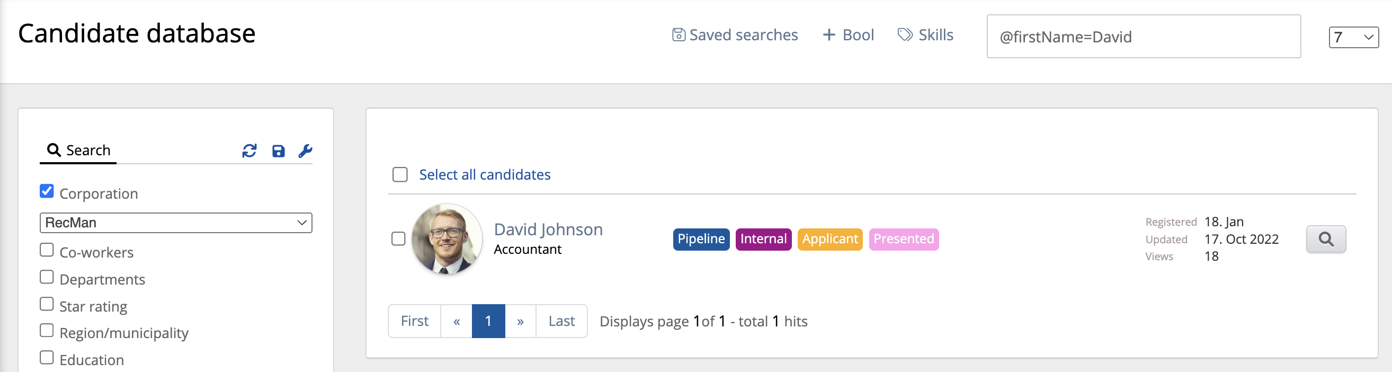Go to the Last results page
This screenshot has height=372, width=1392.
pos(561,321)
